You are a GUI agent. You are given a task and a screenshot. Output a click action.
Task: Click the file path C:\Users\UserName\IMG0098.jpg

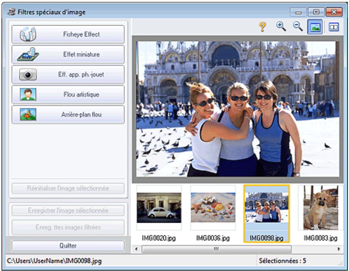[x=54, y=261]
